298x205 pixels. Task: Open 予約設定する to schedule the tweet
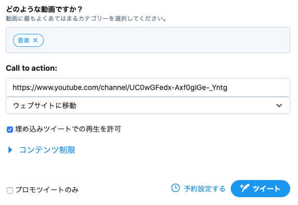coord(205,189)
